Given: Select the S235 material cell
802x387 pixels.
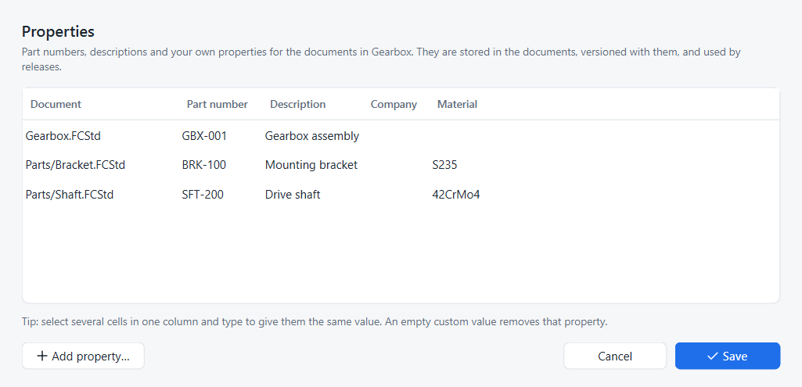Looking at the screenshot, I should (x=456, y=165).
